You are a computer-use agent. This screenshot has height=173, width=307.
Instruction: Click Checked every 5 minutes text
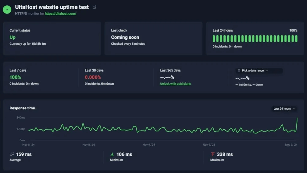pos(128,44)
